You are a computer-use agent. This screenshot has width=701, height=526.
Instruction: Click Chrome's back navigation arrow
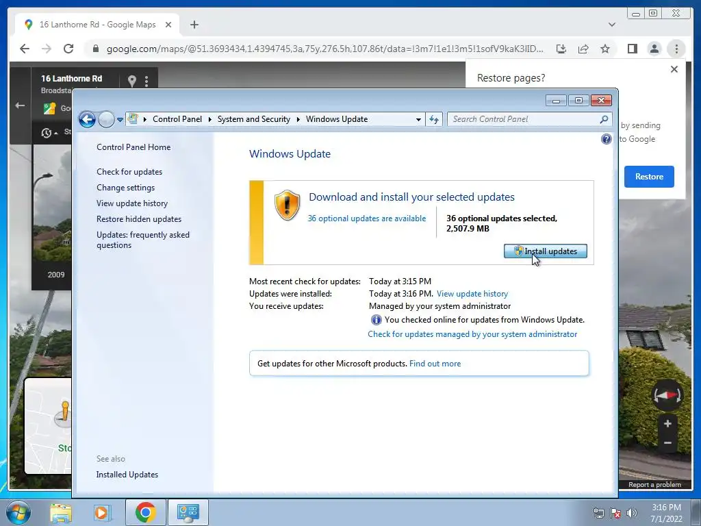click(25, 49)
